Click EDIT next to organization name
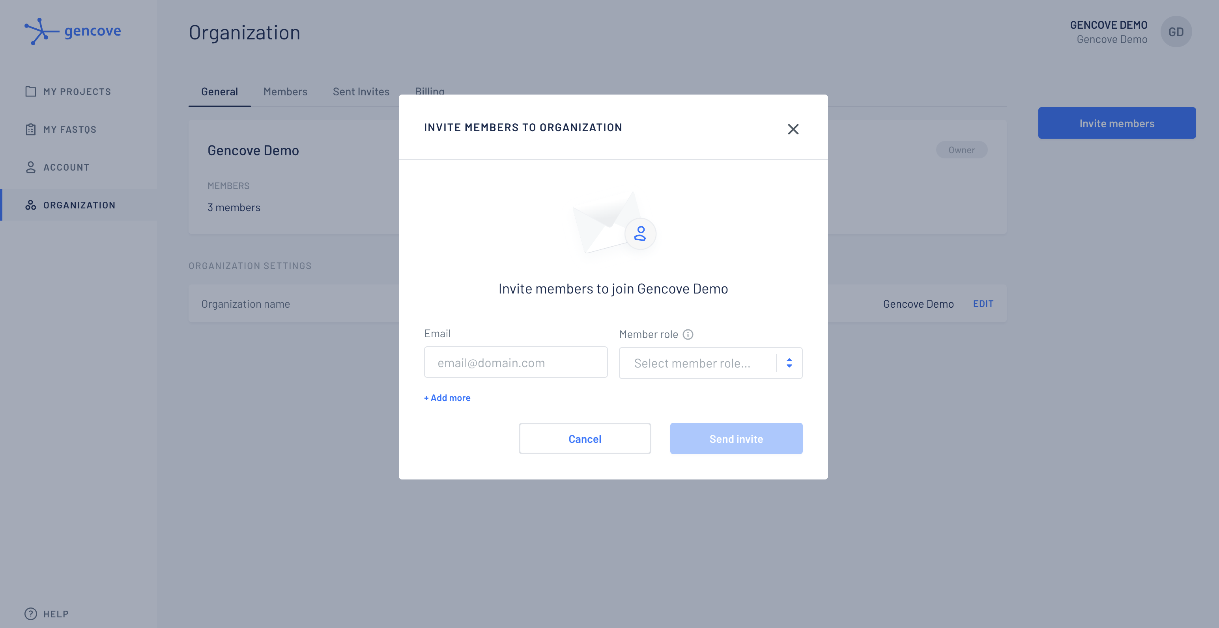The height and width of the screenshot is (628, 1219). (x=983, y=304)
